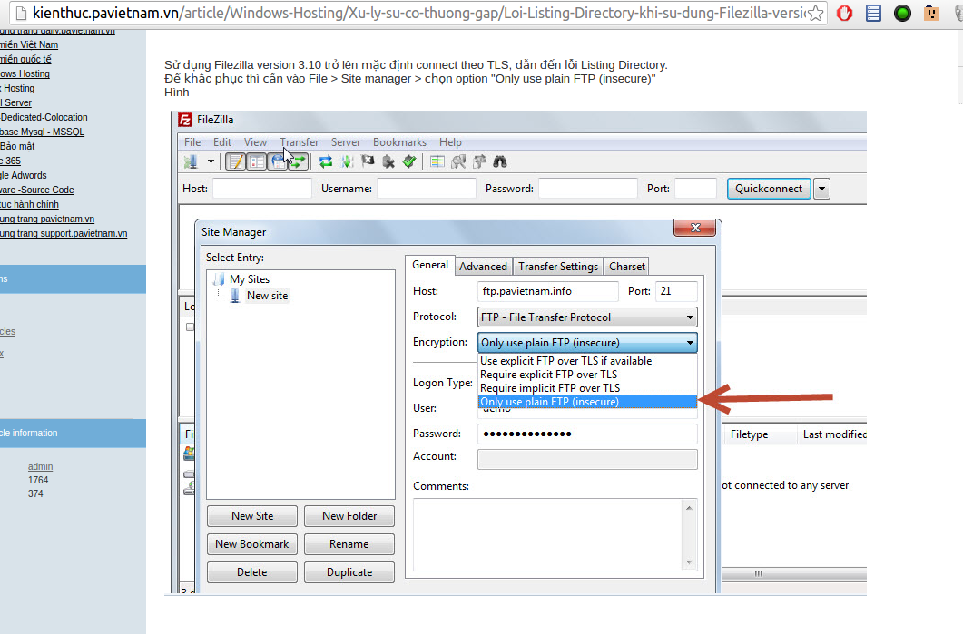This screenshot has width=963, height=634.
Task: Click the blue-green Refresh file lists icon
Action: pos(326,161)
